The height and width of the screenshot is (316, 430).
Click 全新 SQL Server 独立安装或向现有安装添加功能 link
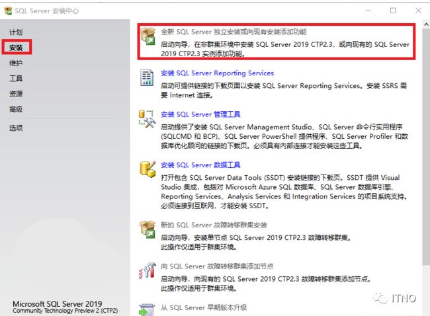pos(234,32)
